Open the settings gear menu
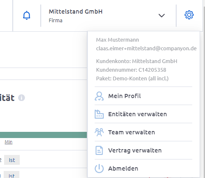 (189, 15)
